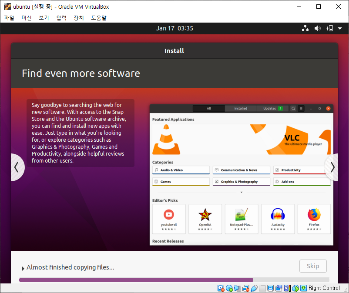Open the 도움말 menu
Screen dimensions: 349x293
(99, 17)
